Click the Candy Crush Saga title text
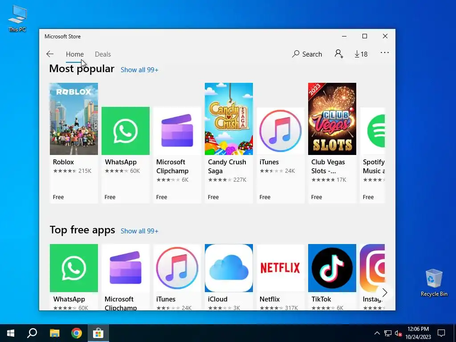 [x=227, y=167]
